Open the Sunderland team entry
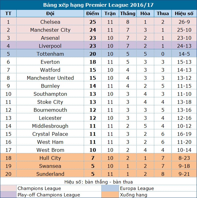The image size is (197, 198). pyautogui.click(x=50, y=174)
